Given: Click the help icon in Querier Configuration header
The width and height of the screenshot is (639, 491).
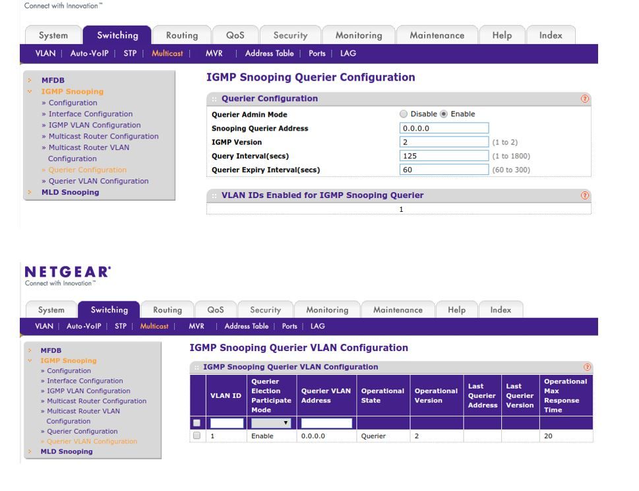Looking at the screenshot, I should click(584, 99).
